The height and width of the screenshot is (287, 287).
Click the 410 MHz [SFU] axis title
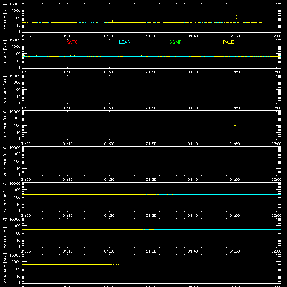5,53
